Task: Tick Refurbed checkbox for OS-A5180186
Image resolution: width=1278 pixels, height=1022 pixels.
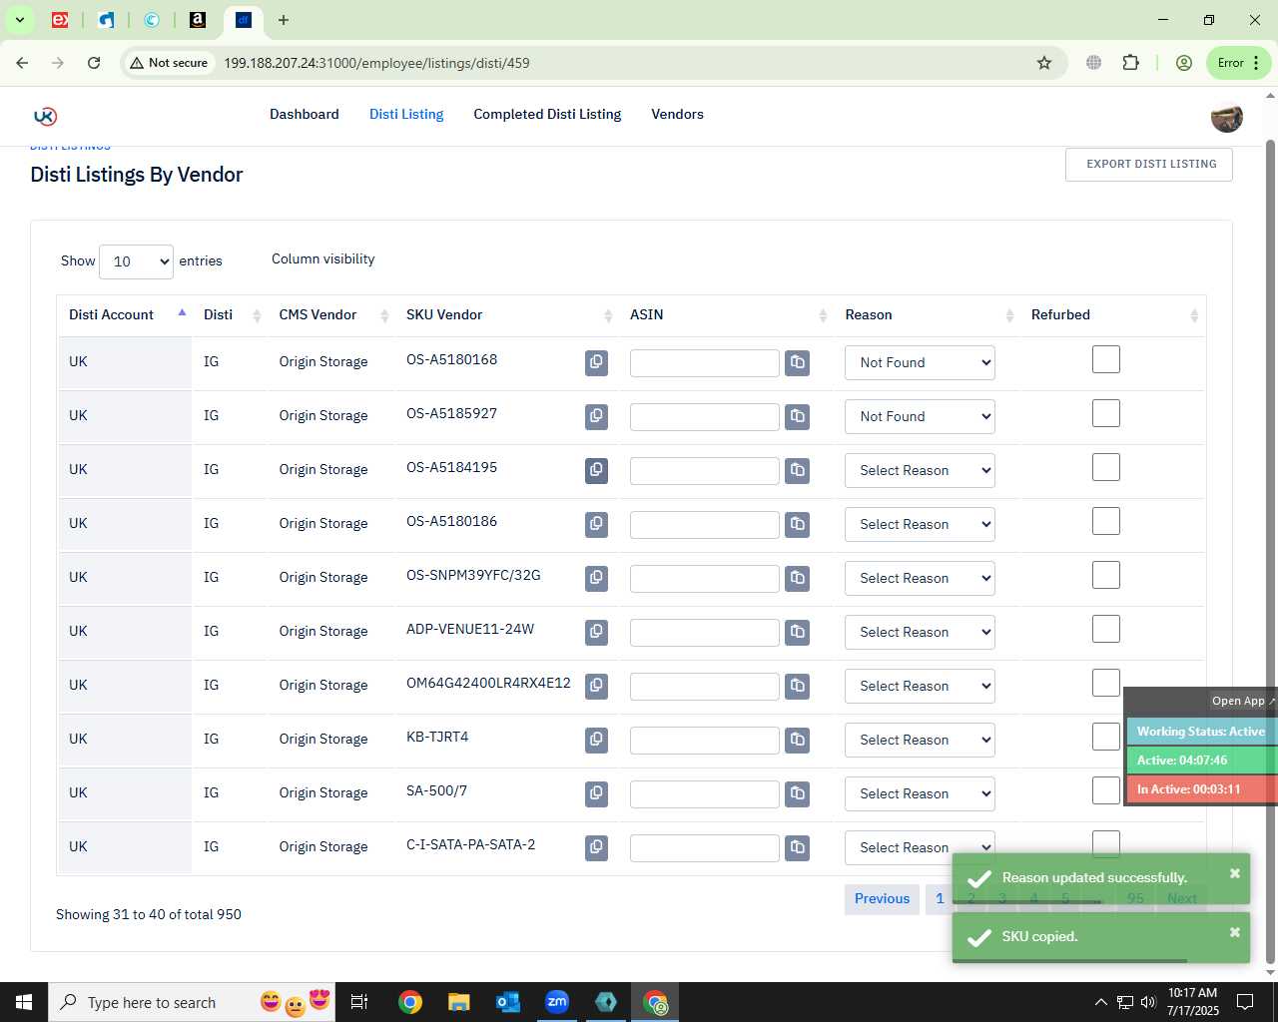Action: 1106,521
